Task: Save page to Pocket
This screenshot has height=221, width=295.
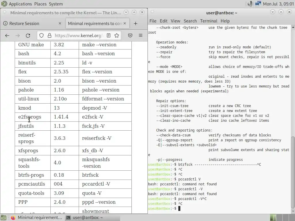Action: 130,35
